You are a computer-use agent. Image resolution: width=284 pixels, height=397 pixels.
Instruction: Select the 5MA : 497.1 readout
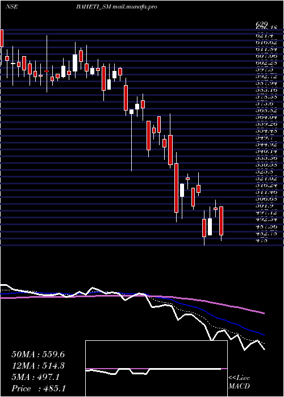click(36, 377)
